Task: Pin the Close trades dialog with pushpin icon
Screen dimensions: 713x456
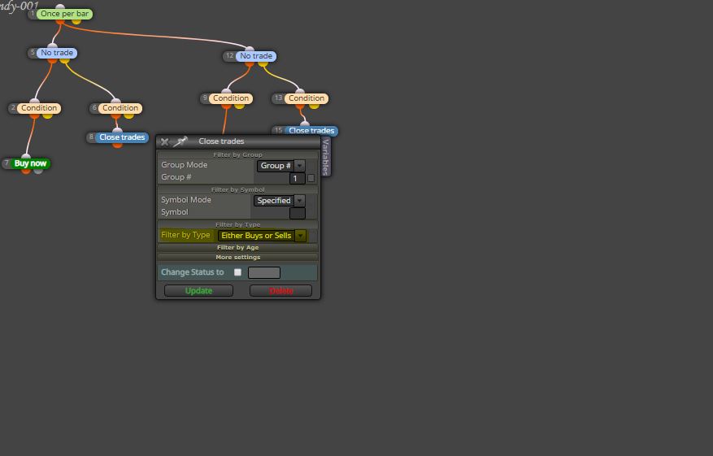Action: pos(180,141)
